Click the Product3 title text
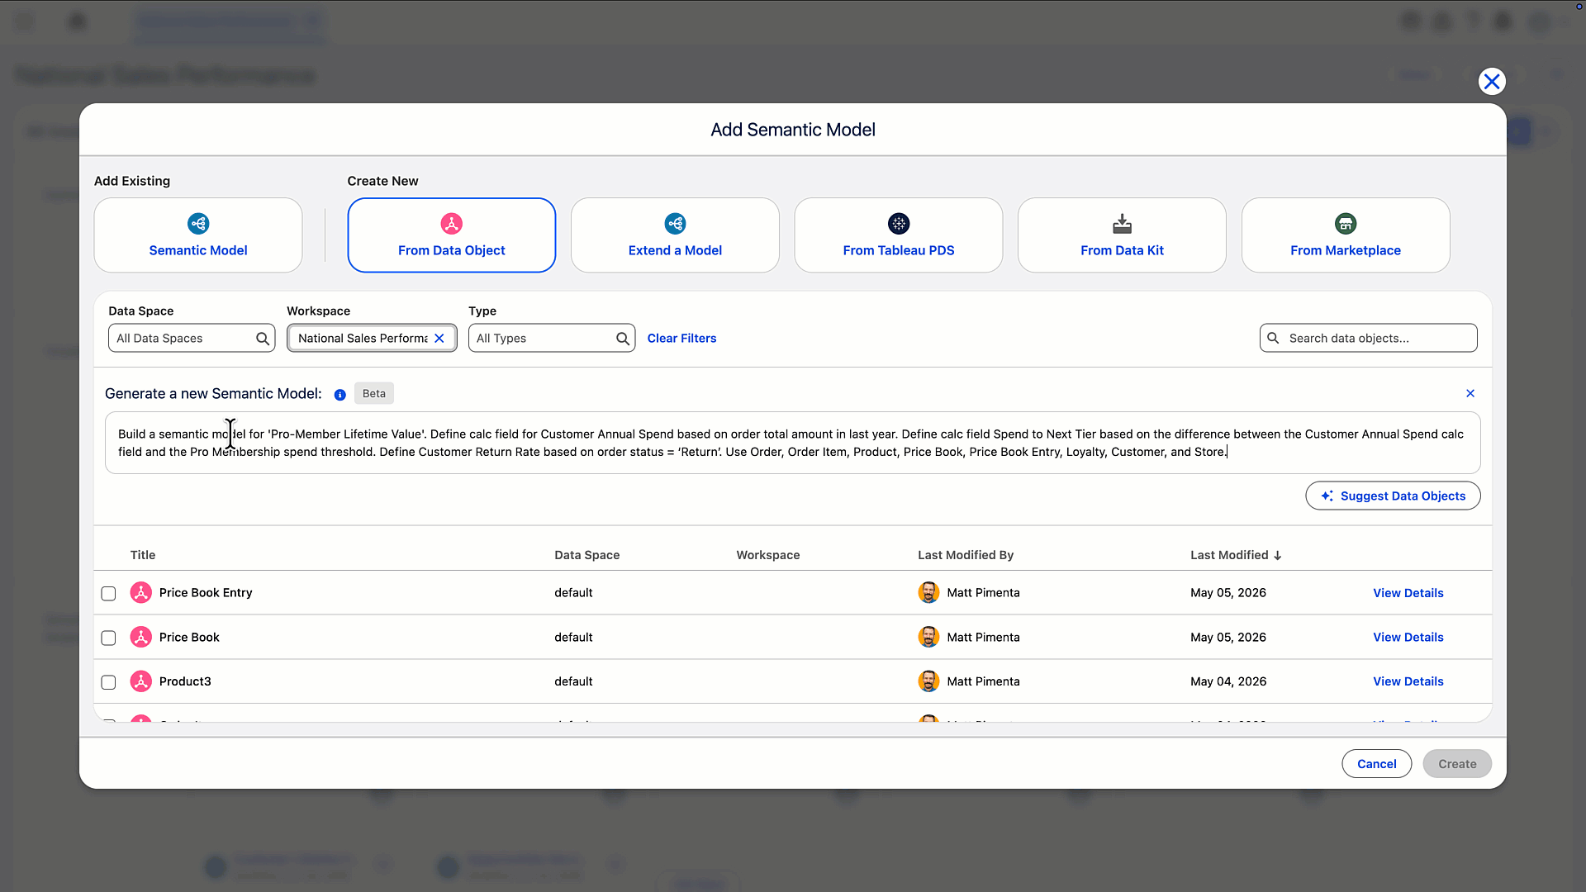Screen dimensions: 1586x892 pos(185,681)
